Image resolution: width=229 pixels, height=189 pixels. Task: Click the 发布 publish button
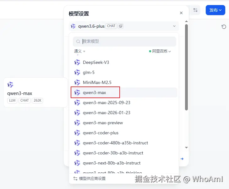click(x=215, y=10)
